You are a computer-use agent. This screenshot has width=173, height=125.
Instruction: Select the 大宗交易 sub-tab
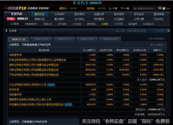click(x=118, y=24)
